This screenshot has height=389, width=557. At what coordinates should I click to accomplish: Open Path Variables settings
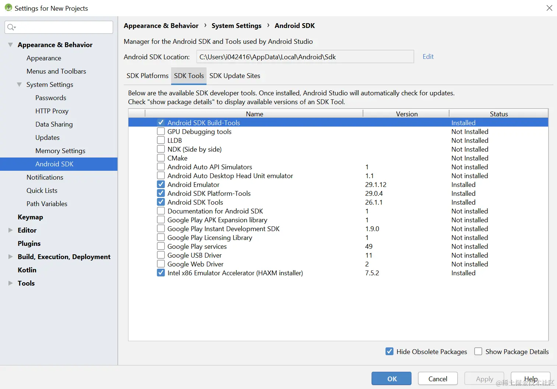(47, 204)
